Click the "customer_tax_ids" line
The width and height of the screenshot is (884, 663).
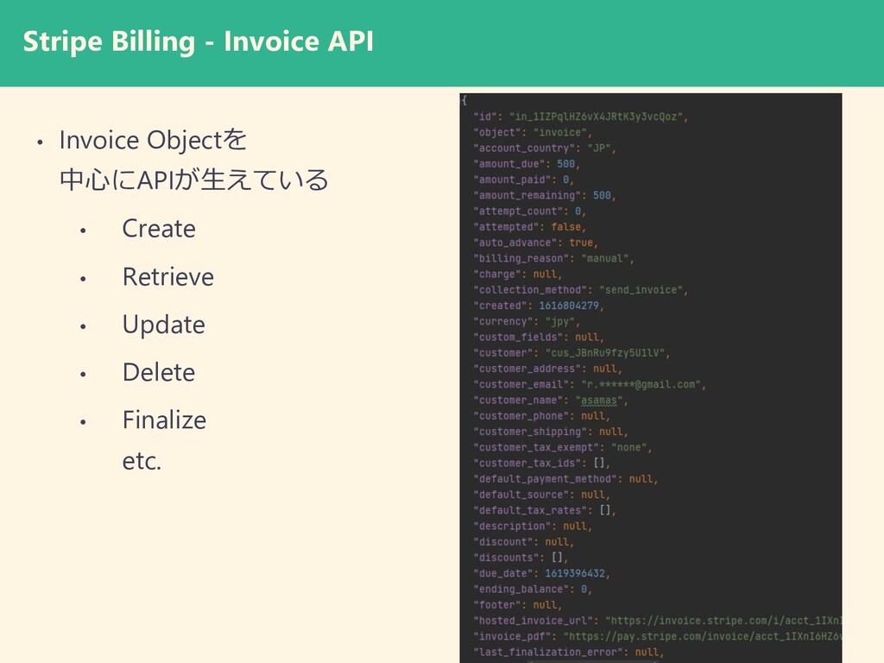coord(542,464)
